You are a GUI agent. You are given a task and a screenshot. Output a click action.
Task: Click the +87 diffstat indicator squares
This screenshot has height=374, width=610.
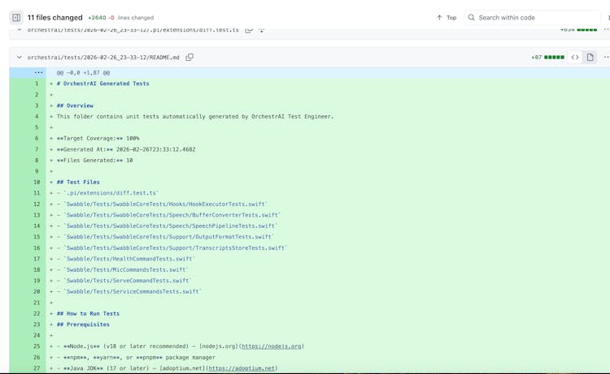click(x=554, y=58)
